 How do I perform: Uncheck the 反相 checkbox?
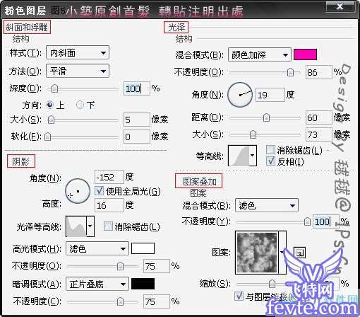pos(270,161)
